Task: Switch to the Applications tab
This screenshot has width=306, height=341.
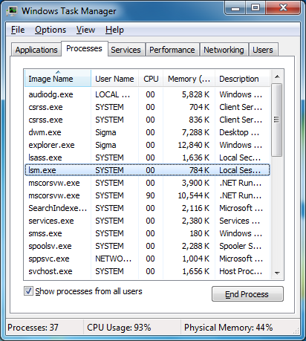Action: [x=36, y=50]
